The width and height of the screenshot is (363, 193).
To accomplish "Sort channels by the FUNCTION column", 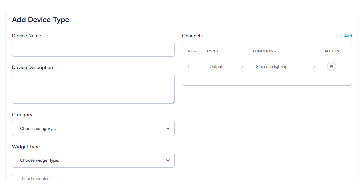I will point(264,51).
